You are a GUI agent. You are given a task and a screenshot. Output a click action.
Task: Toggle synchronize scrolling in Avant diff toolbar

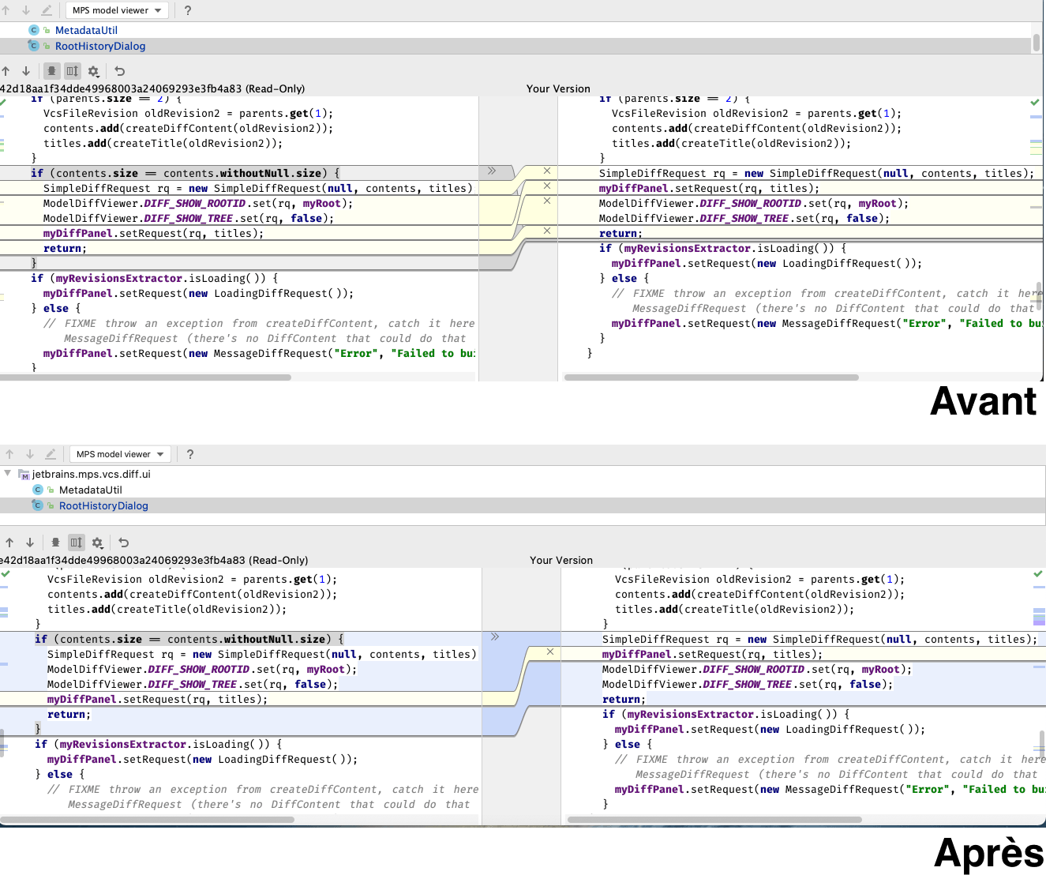72,71
